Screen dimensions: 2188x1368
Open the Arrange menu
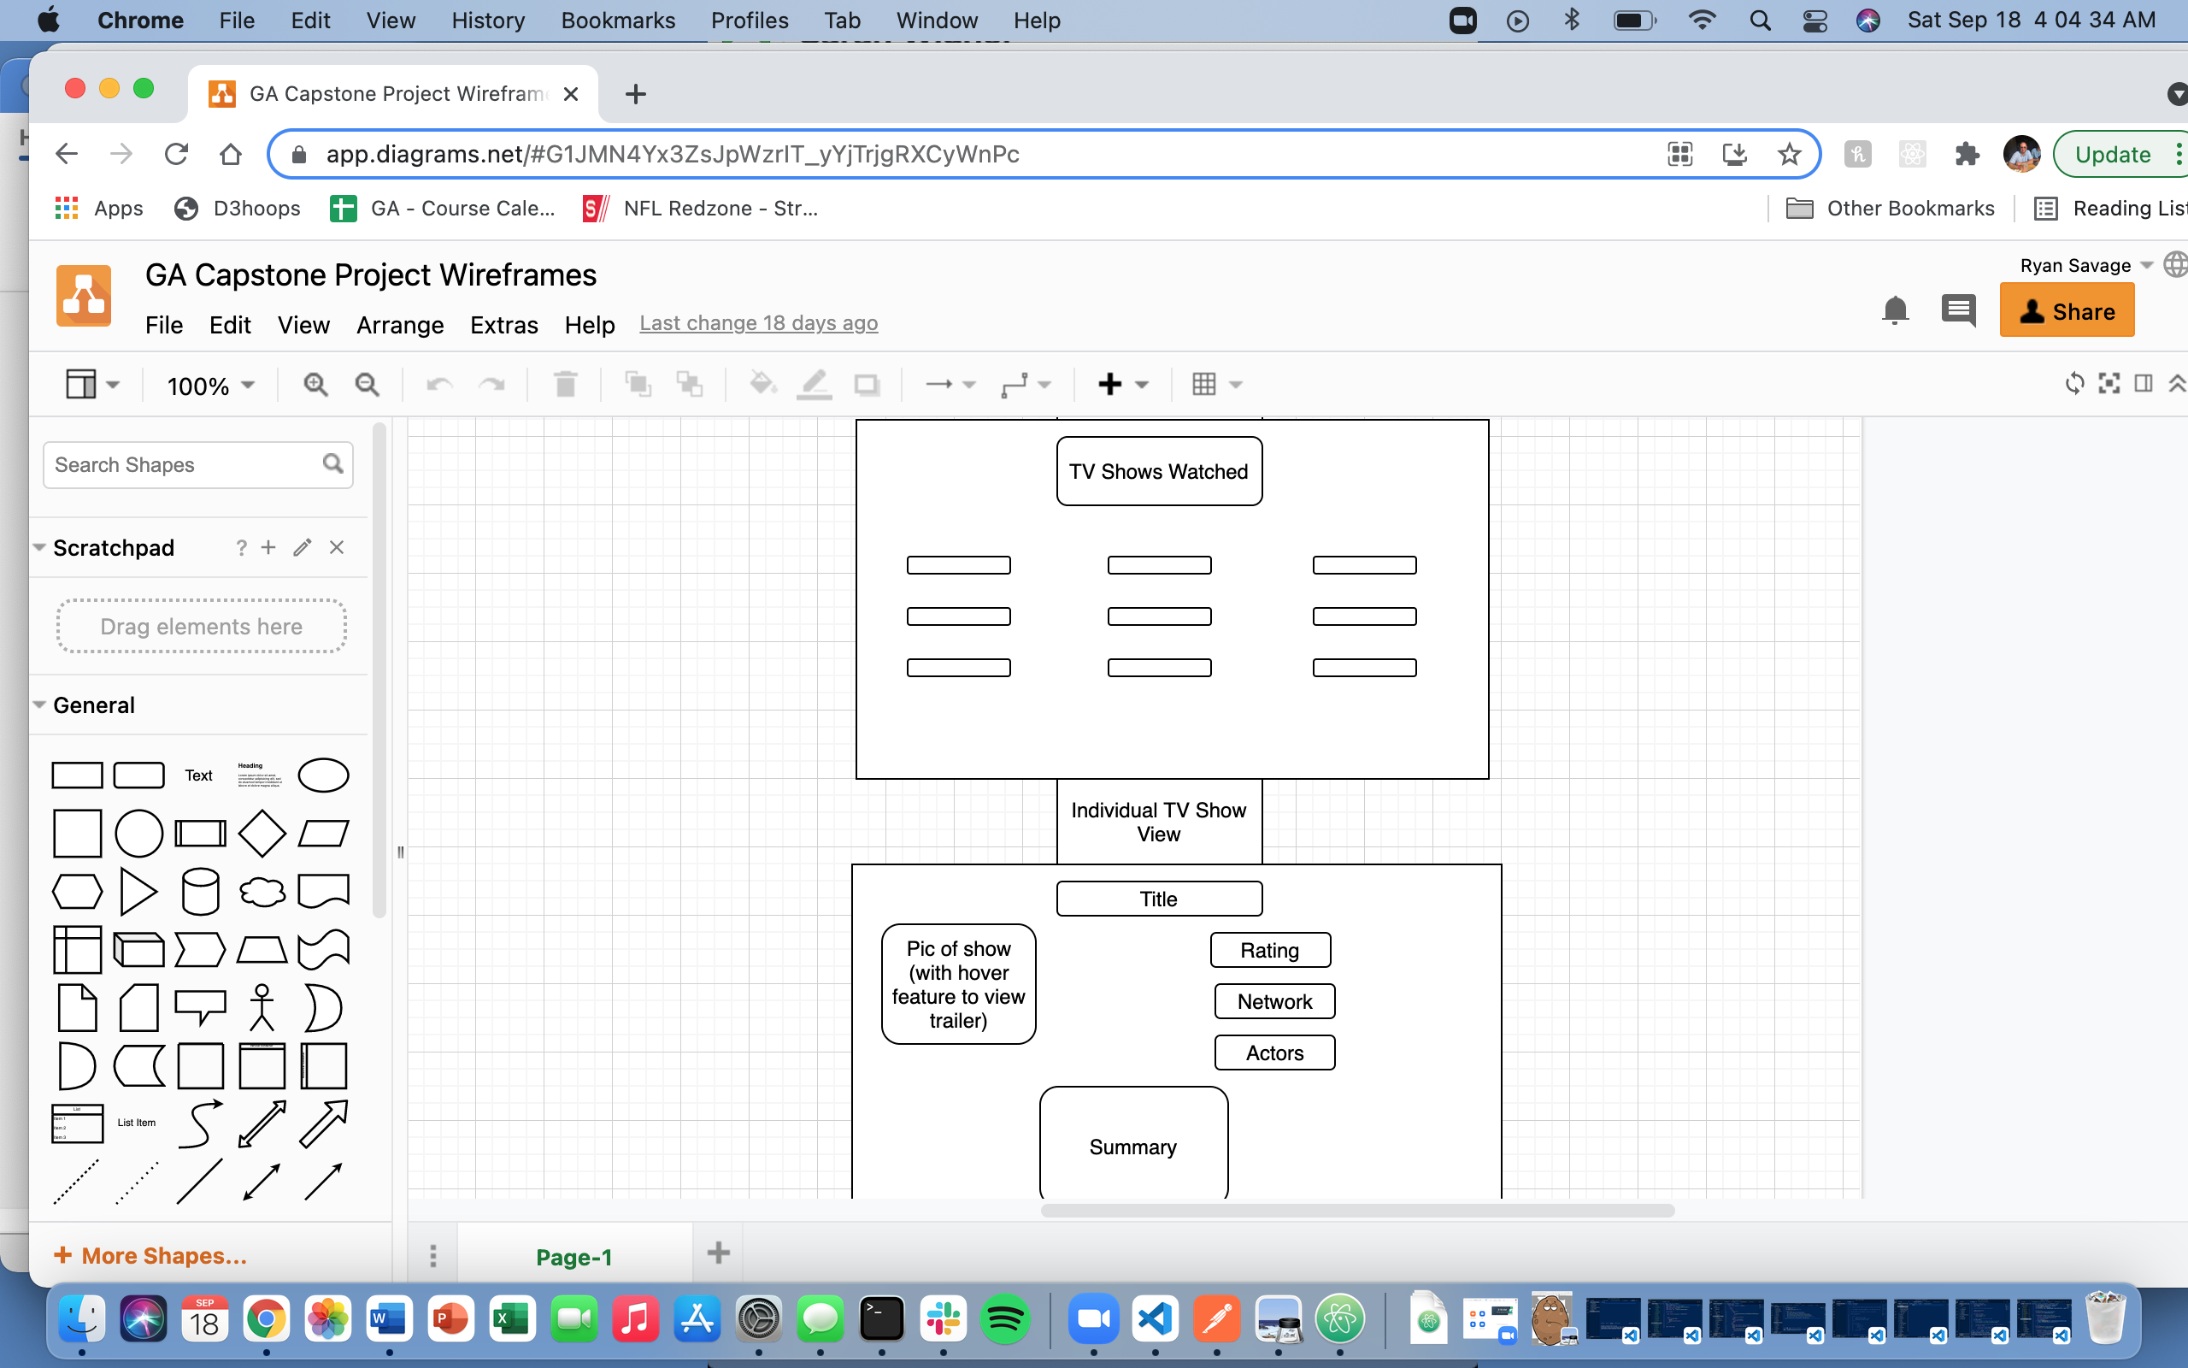[x=400, y=325]
